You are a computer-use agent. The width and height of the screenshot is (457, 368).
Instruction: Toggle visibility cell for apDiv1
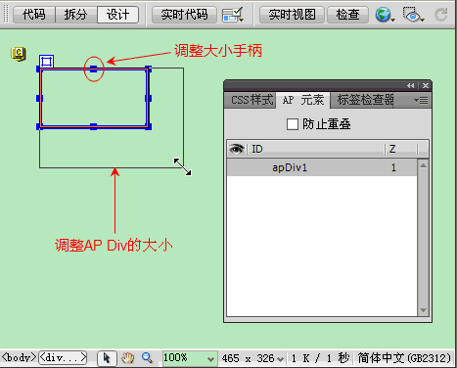238,167
